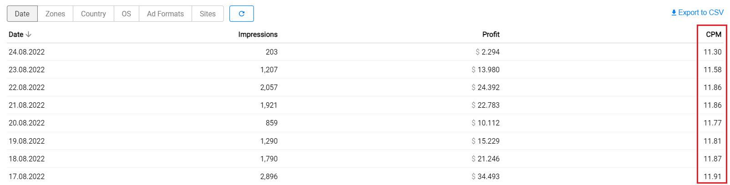The width and height of the screenshot is (730, 185).
Task: Click the refresh icon button
Action: tap(241, 14)
